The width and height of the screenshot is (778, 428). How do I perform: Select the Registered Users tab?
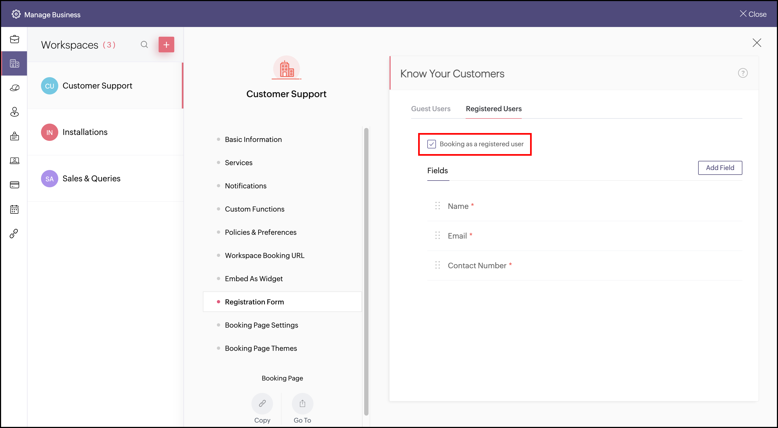pyautogui.click(x=493, y=109)
